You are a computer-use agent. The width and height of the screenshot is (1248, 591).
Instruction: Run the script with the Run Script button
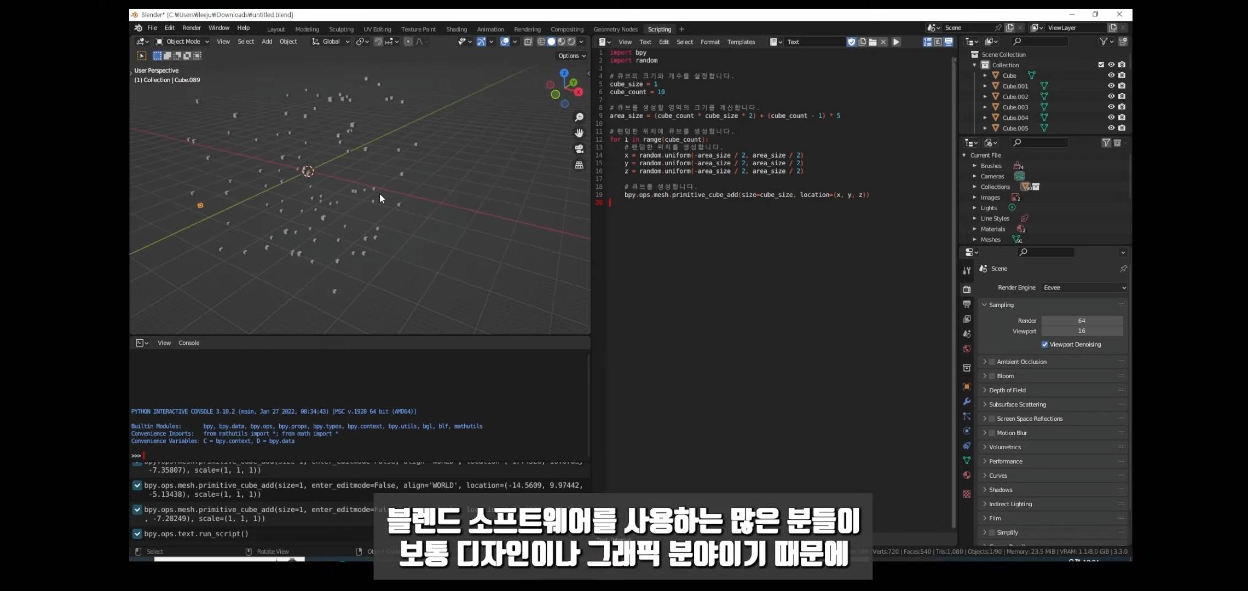[x=896, y=42]
